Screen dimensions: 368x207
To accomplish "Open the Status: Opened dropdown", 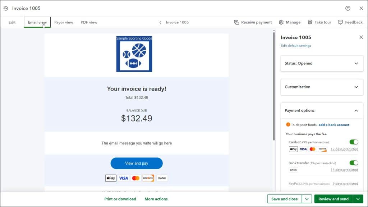I will [322, 63].
